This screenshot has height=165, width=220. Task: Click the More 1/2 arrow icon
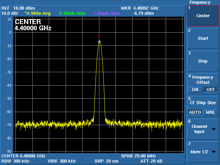pos(214,152)
